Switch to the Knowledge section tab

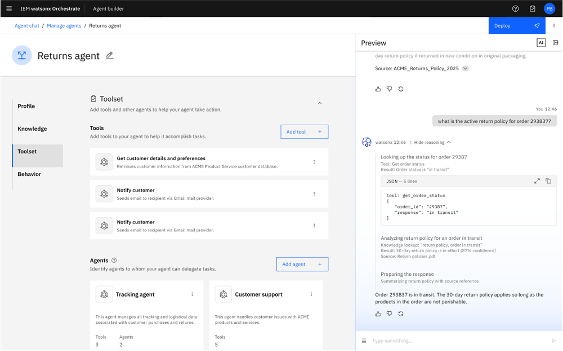32,129
